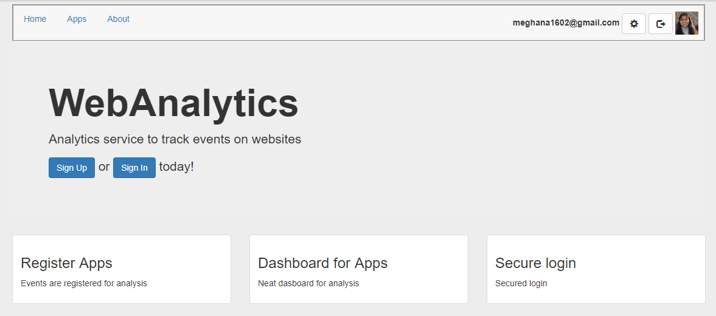Click the meghana1602@gmail.com email text
This screenshot has height=316, width=716.
[x=566, y=22]
